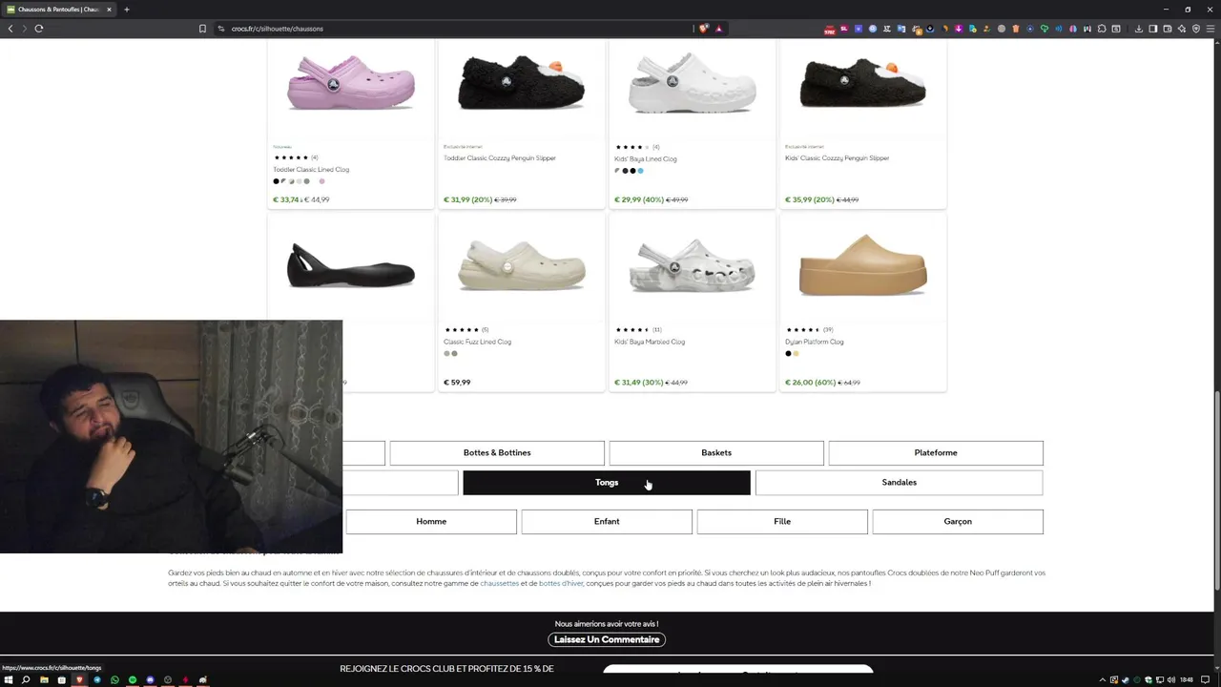Click the Brave browser taskbar icon
Screen dimensions: 1221x687
79,680
